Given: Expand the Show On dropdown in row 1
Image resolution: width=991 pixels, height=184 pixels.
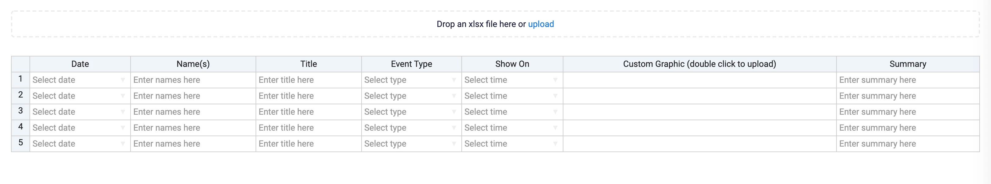Looking at the screenshot, I should (x=555, y=80).
